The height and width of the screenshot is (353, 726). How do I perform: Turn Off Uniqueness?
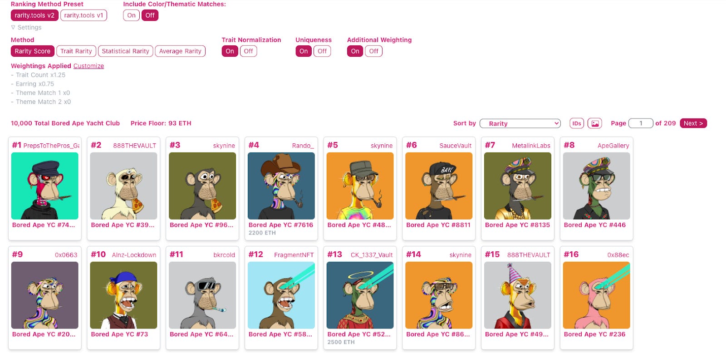click(322, 51)
